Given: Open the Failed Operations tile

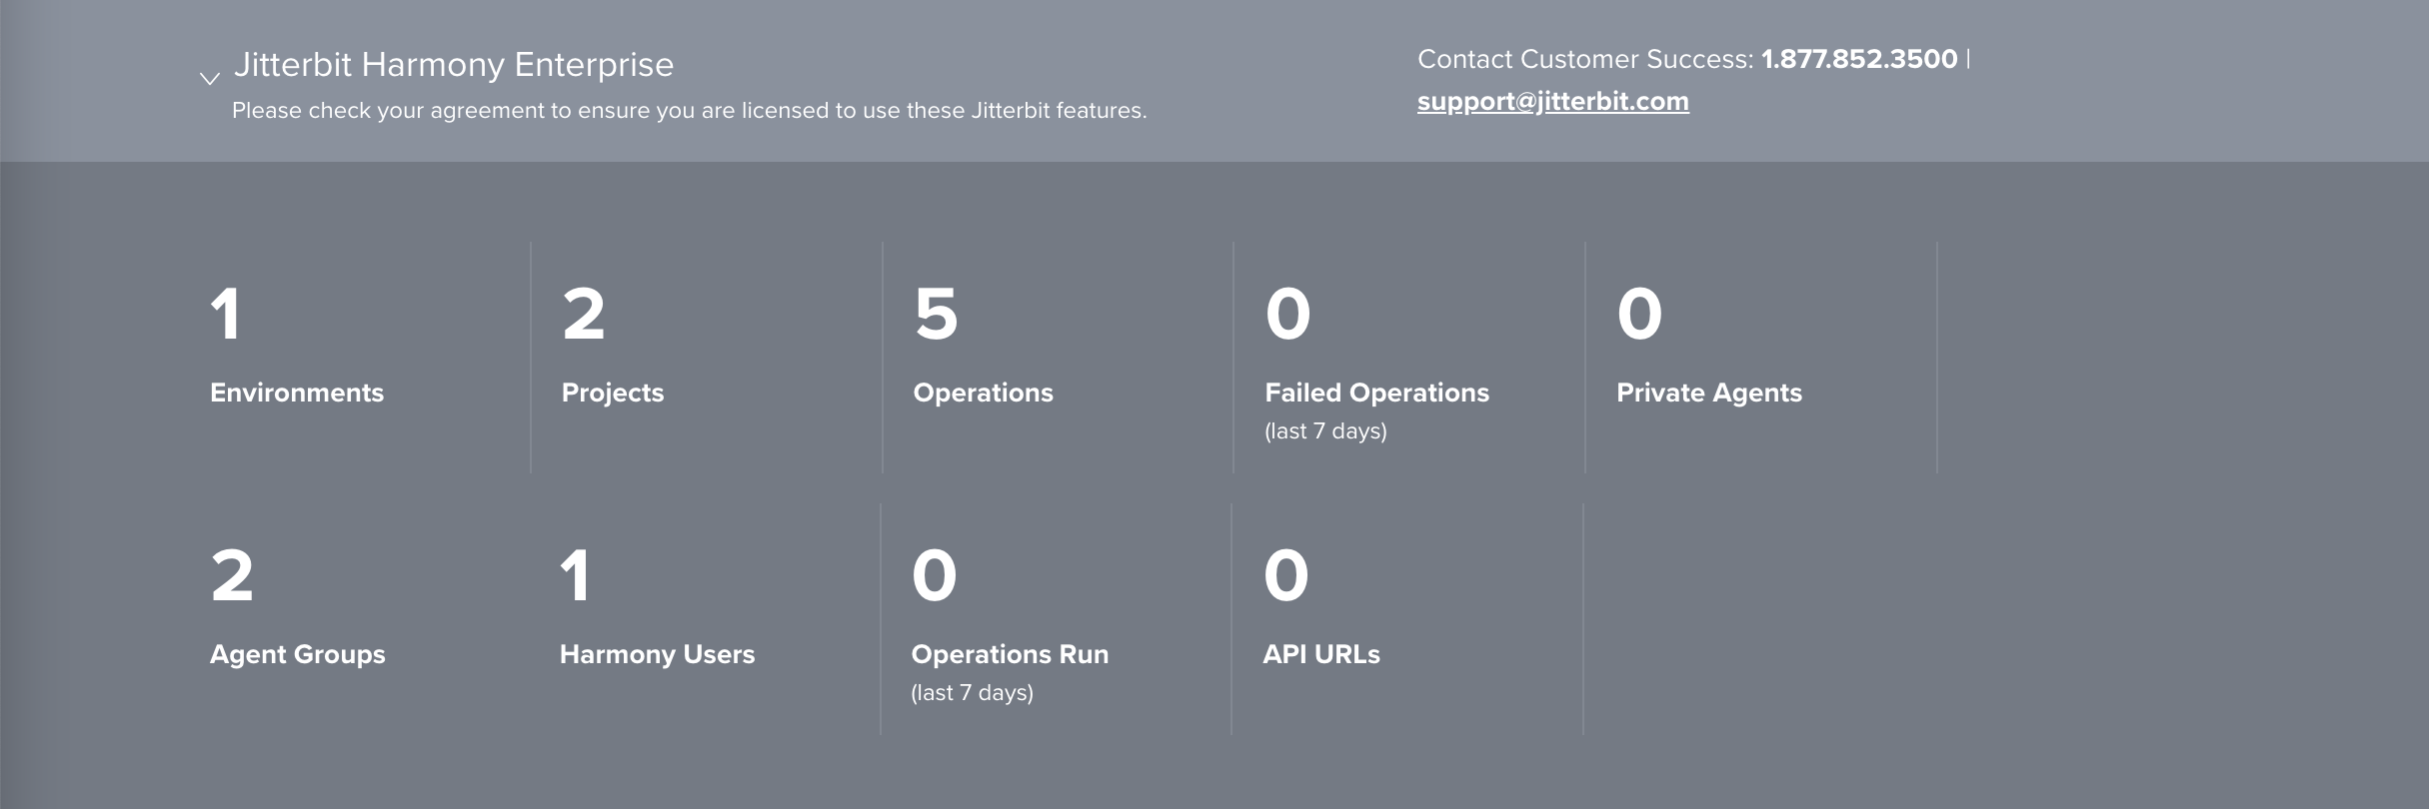Looking at the screenshot, I should pos(1409,358).
